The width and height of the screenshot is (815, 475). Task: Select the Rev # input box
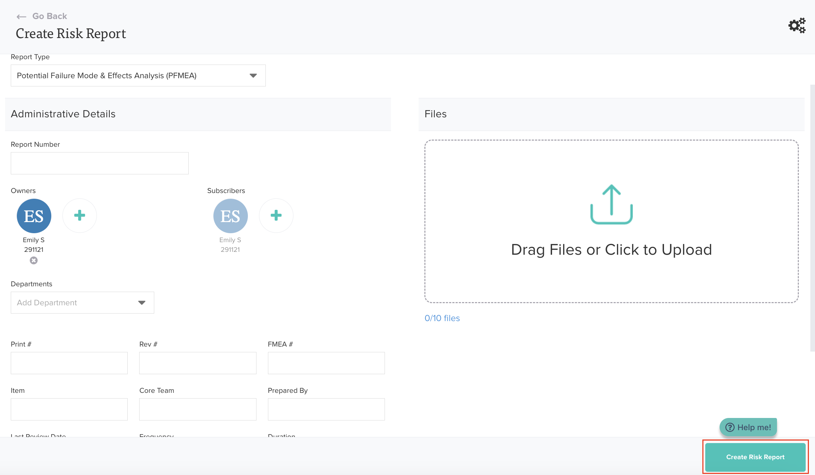pos(198,363)
